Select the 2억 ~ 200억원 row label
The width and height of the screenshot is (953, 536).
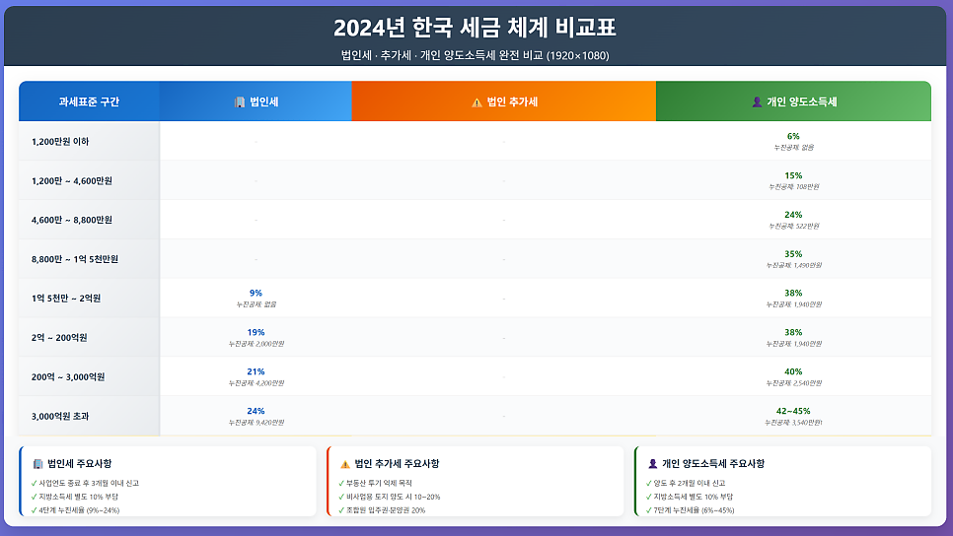tap(59, 338)
